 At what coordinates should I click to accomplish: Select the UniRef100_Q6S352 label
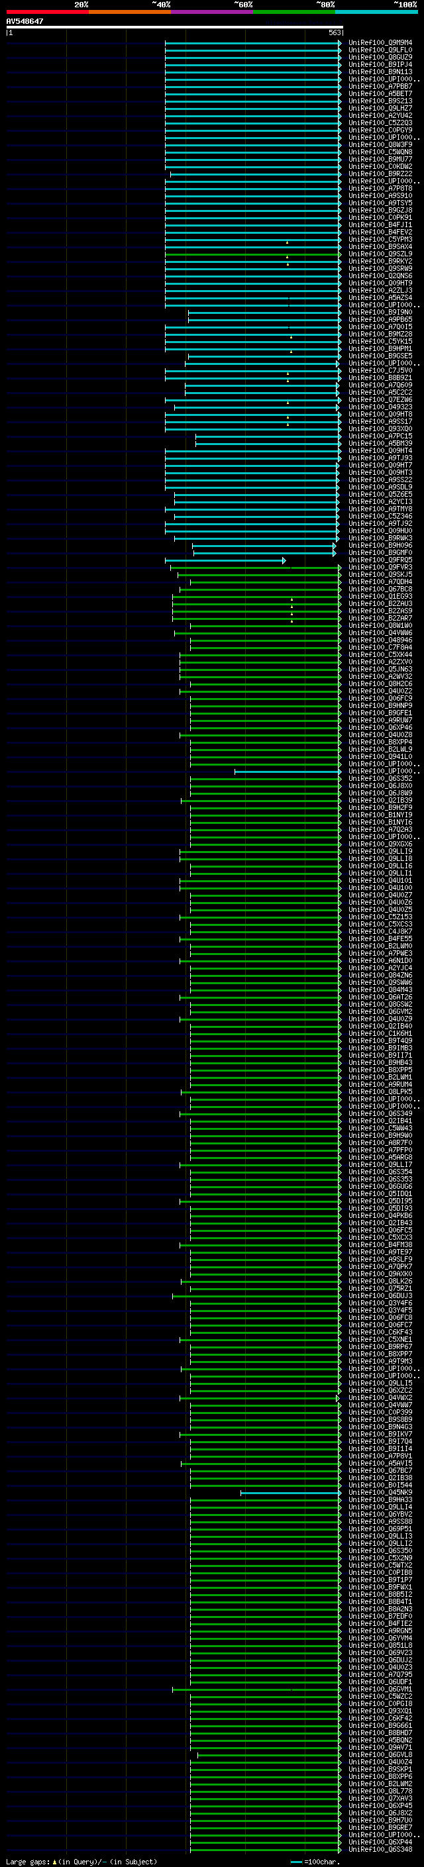pos(380,778)
